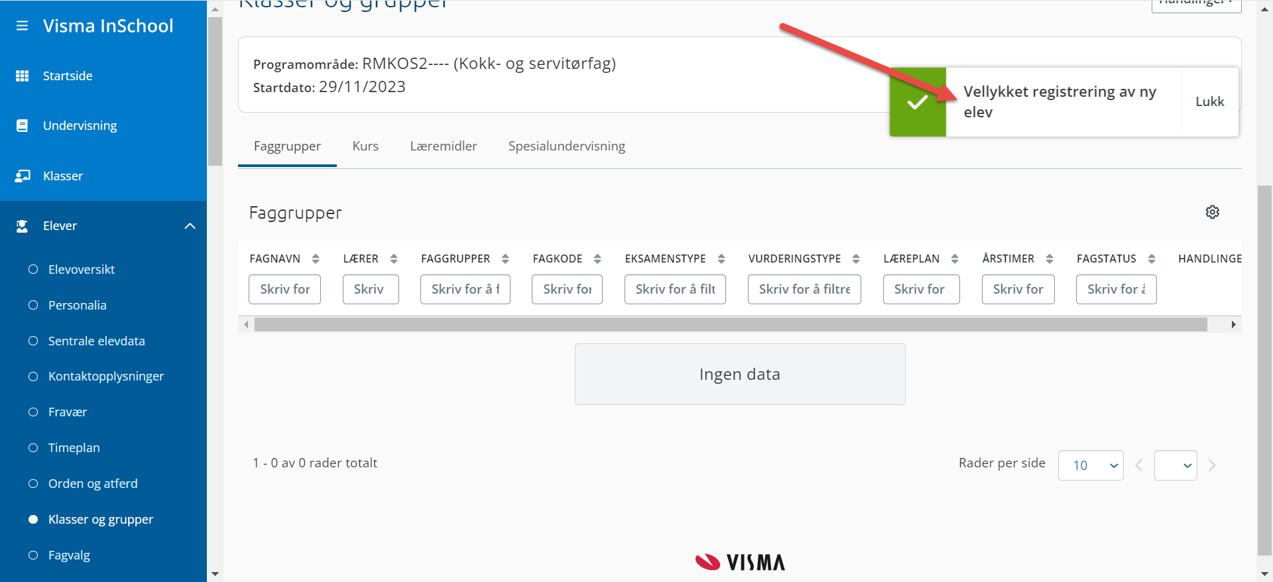Click sidebar scrollbar down arrow

(215, 574)
